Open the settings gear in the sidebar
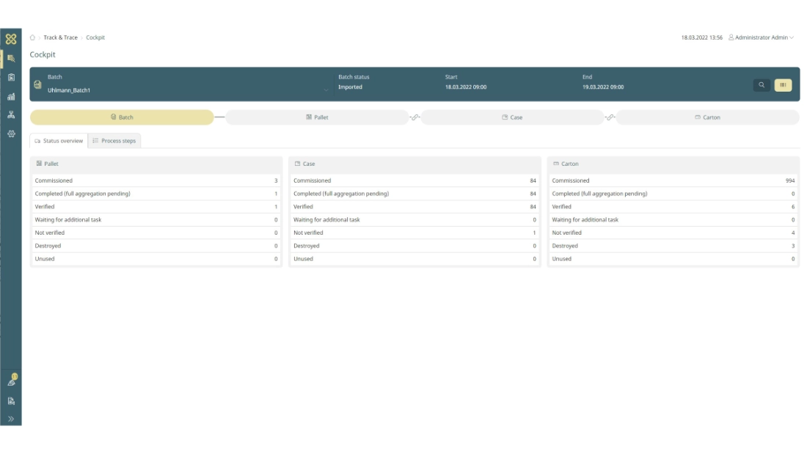807x454 pixels. coord(11,134)
